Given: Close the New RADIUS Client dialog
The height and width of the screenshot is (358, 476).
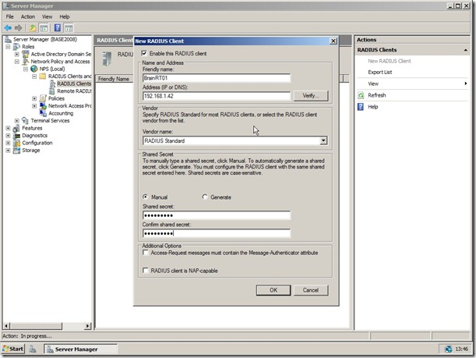Looking at the screenshot, I should (333, 41).
